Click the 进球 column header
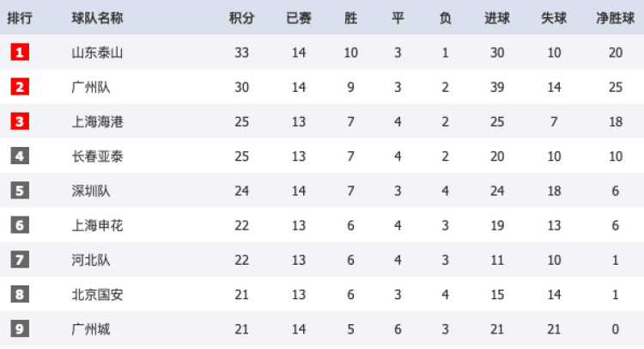This screenshot has height=349, width=644. [x=496, y=18]
